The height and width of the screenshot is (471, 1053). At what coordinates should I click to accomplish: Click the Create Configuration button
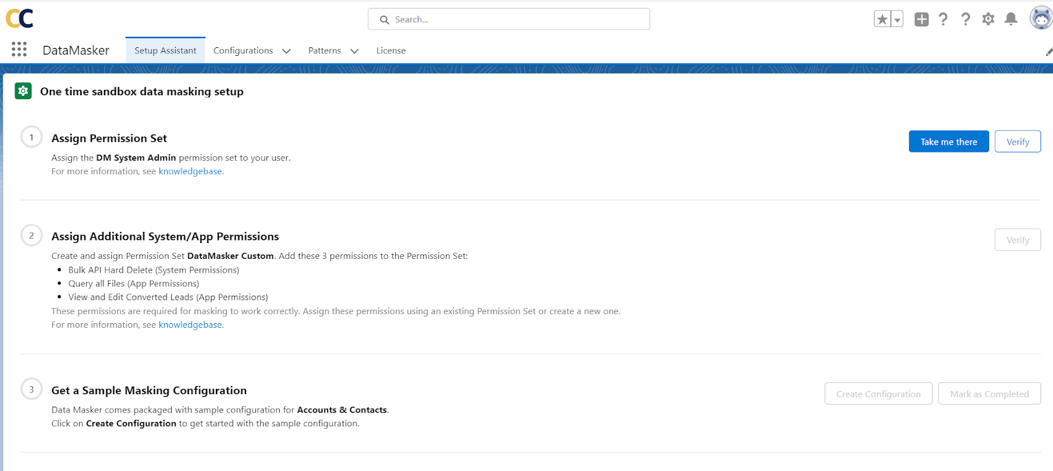(878, 394)
